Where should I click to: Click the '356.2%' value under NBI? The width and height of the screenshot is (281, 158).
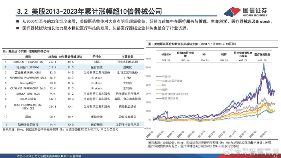click(x=204, y=60)
